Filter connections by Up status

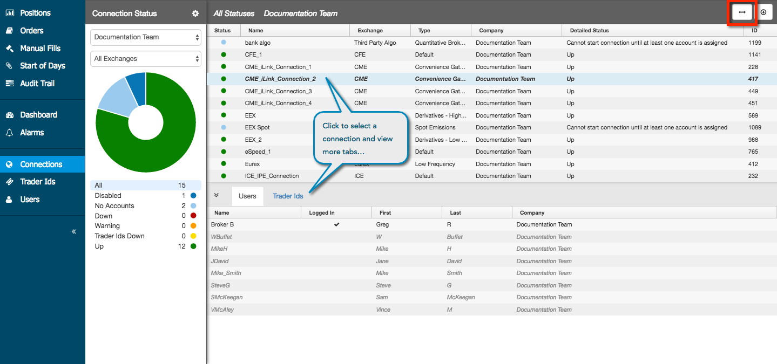coord(146,246)
